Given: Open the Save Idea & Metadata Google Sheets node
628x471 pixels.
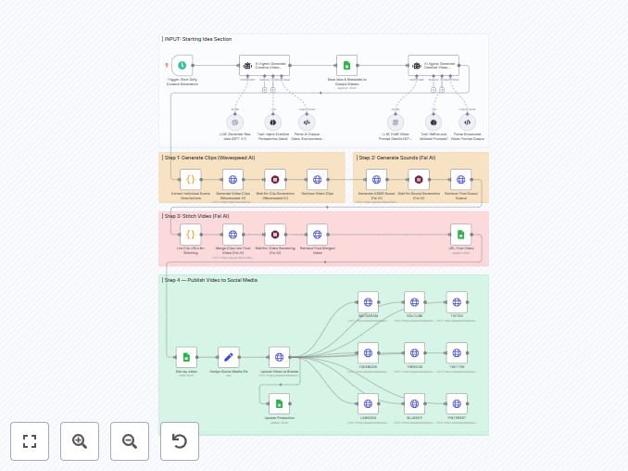Looking at the screenshot, I should 346,65.
